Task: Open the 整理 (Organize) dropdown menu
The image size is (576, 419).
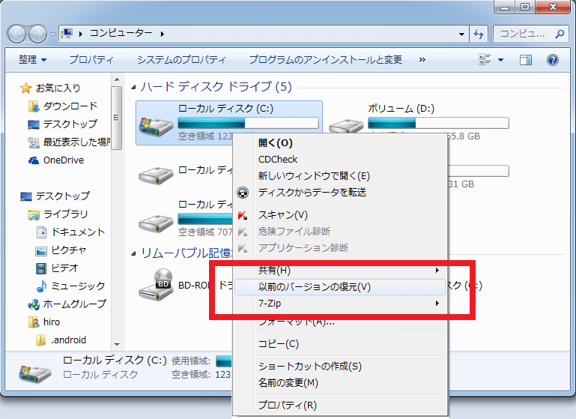Action: pos(32,59)
